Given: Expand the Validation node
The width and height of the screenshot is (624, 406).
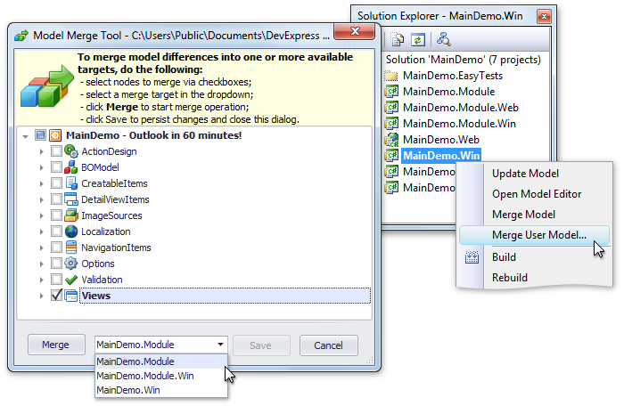Looking at the screenshot, I should (x=41, y=280).
